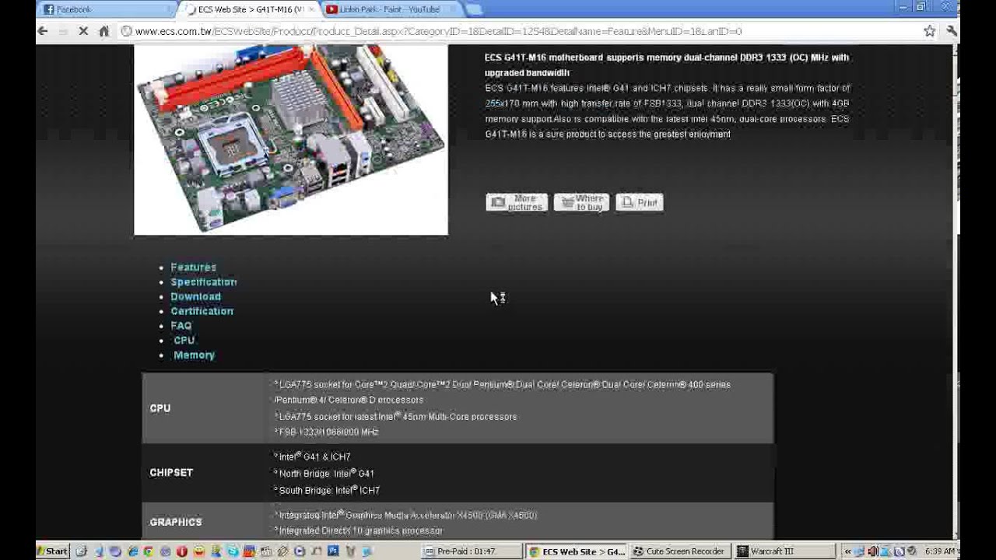
Task: Click the GRAPHICS row header
Action: click(x=176, y=522)
